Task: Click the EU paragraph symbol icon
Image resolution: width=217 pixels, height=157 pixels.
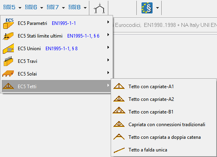Action: (x=147, y=8)
